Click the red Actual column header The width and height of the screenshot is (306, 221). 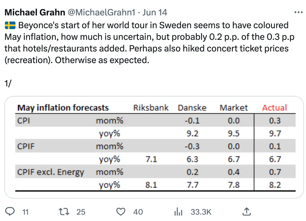275,108
